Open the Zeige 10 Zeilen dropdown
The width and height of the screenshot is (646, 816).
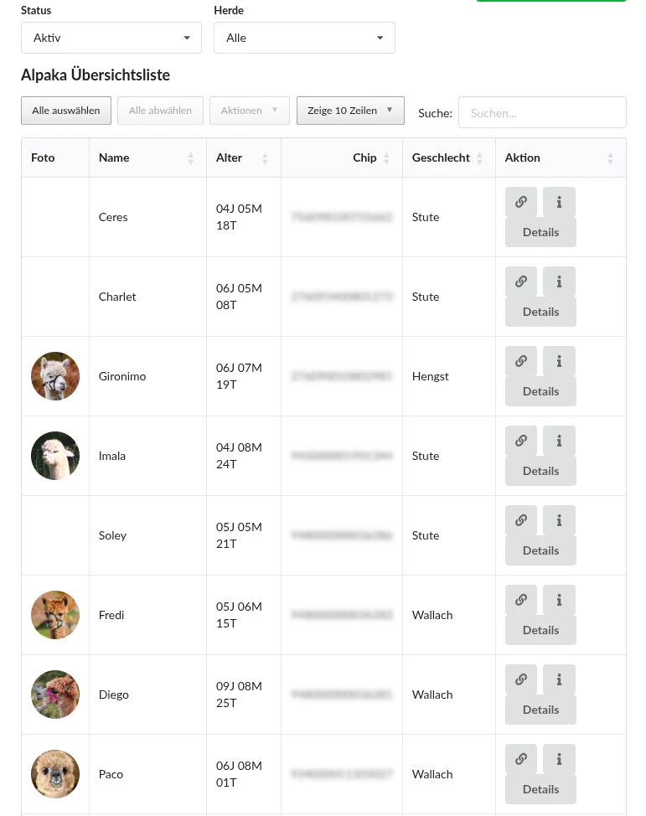350,111
